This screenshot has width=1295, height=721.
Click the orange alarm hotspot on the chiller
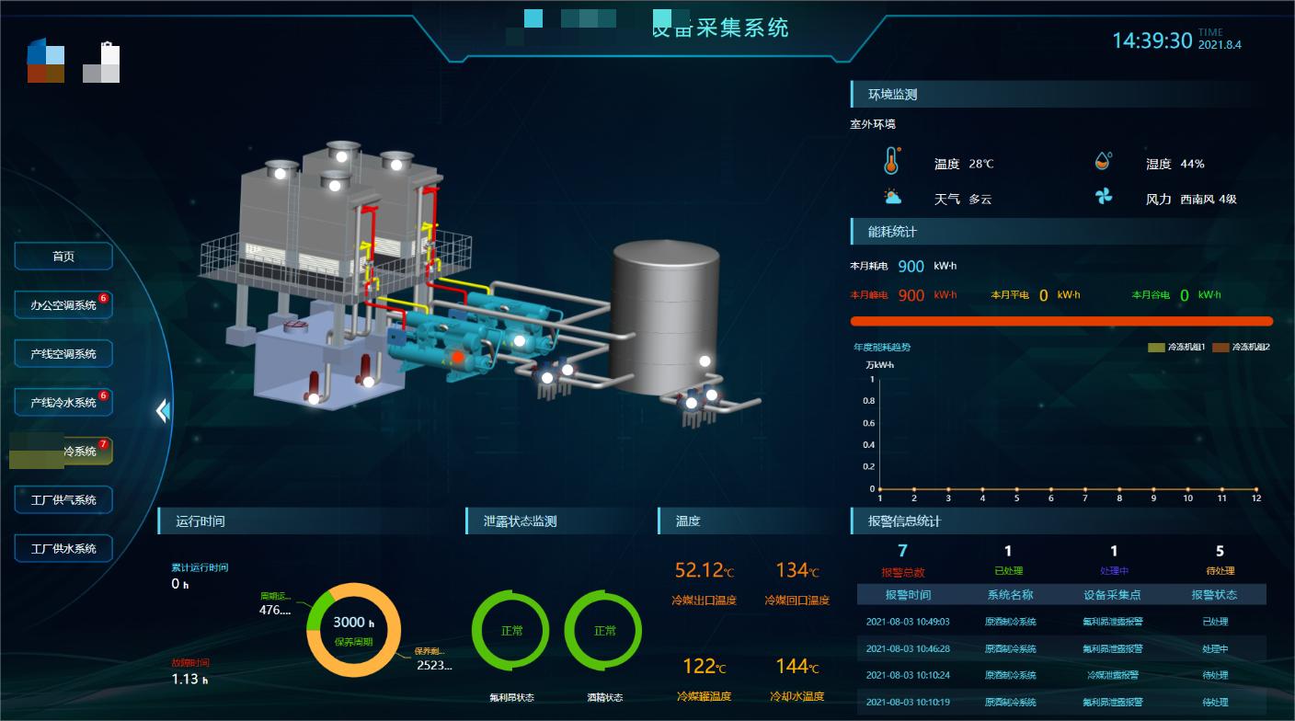[457, 356]
